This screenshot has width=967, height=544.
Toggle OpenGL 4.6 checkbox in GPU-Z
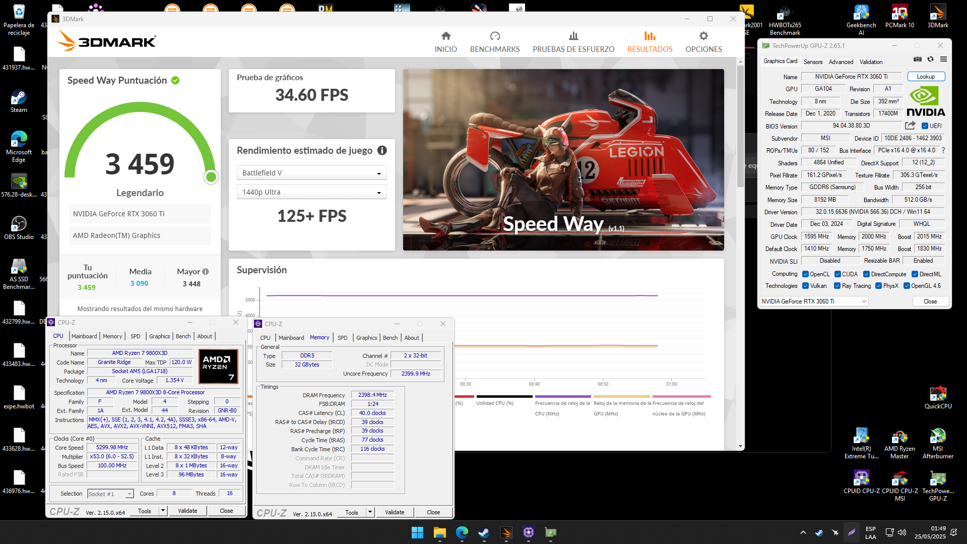pyautogui.click(x=907, y=286)
